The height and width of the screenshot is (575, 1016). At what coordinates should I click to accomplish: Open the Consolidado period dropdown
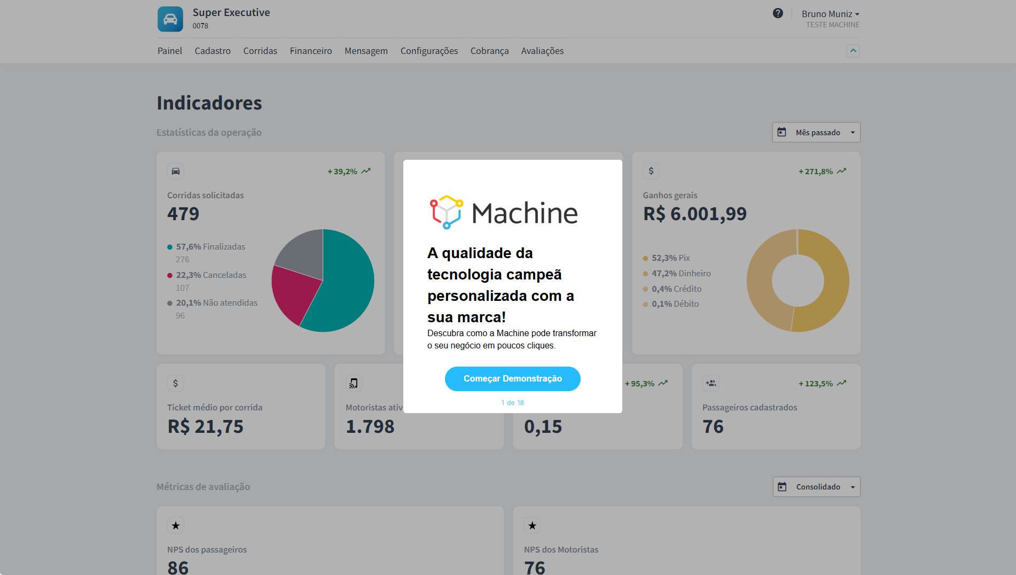[x=816, y=487]
